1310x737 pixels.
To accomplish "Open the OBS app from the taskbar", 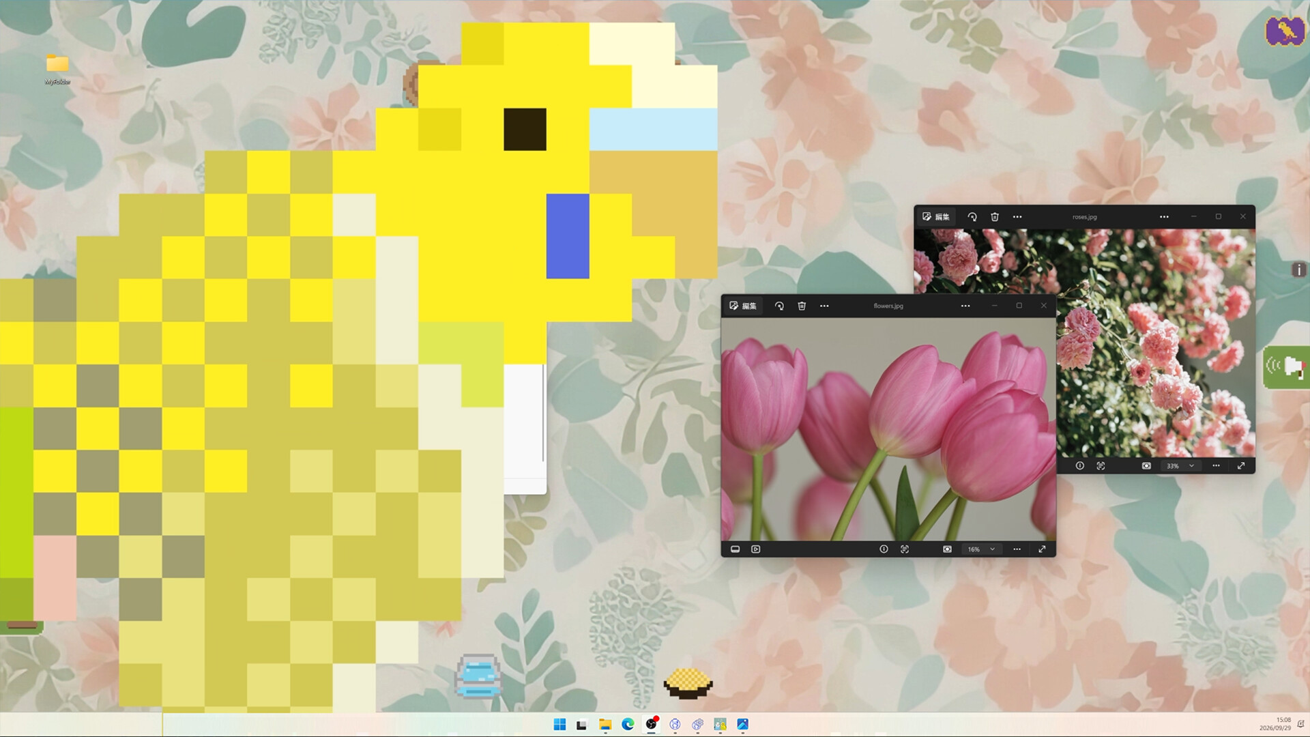I will coord(652,725).
